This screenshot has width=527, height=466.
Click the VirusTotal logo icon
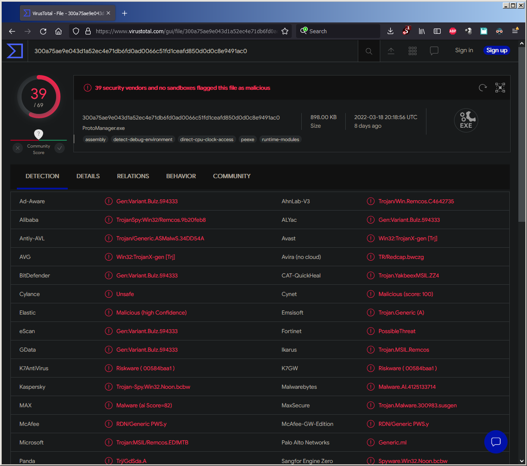pos(15,51)
